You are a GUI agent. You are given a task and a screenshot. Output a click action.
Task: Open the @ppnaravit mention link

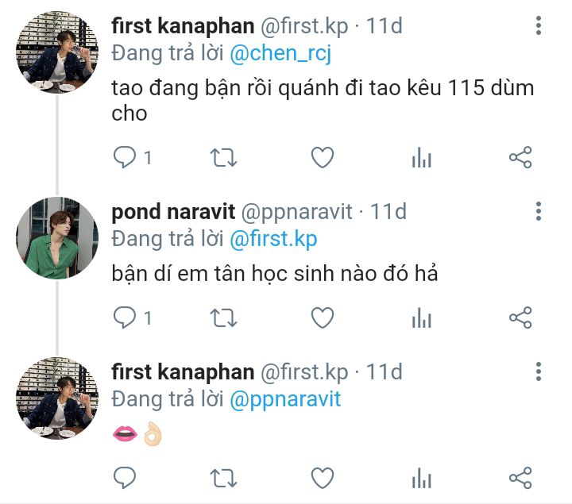point(285,398)
